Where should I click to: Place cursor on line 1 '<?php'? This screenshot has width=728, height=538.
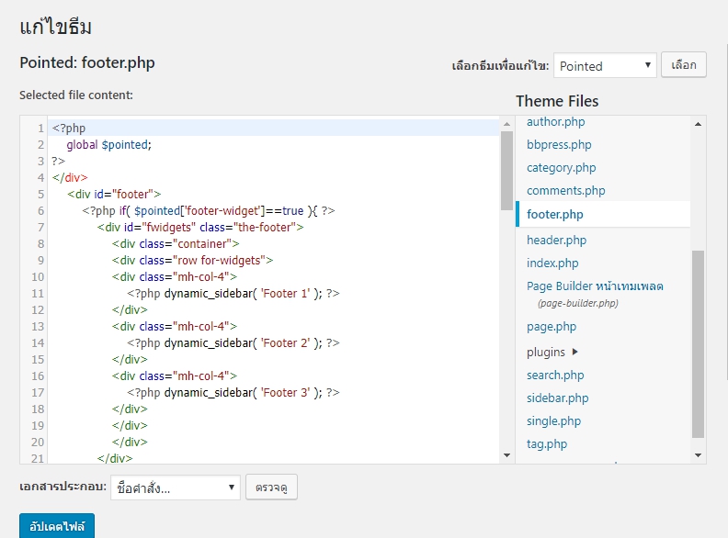(x=69, y=128)
